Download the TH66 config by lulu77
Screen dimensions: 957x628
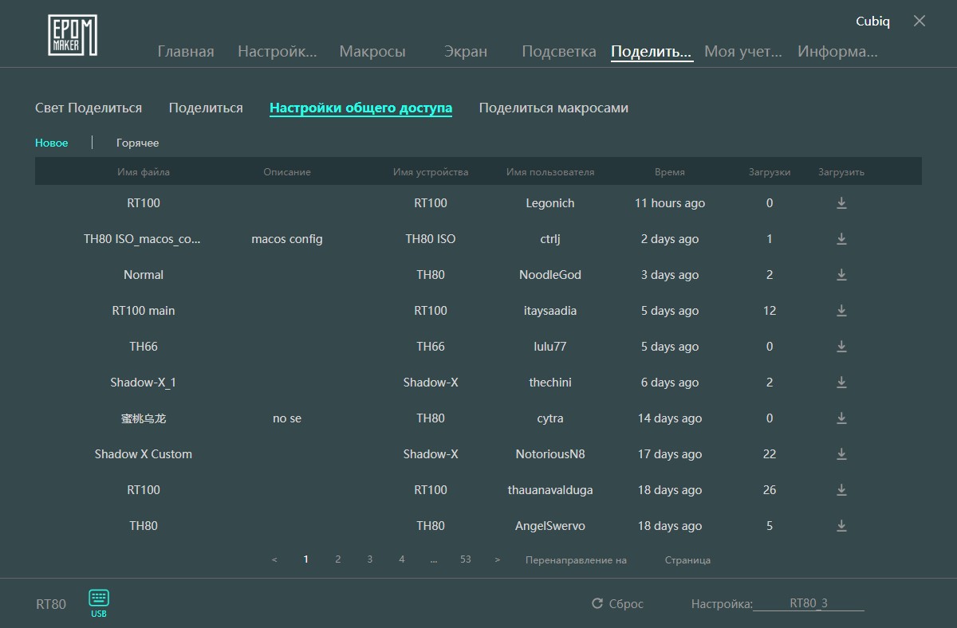[x=841, y=347]
